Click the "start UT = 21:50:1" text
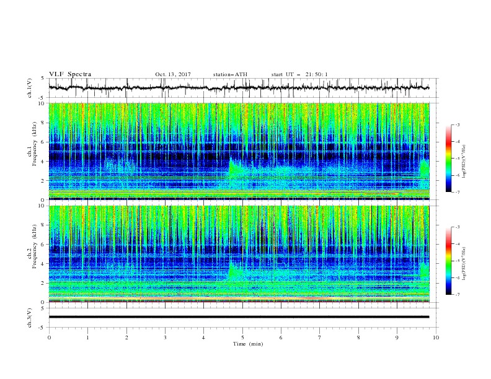Screen dimensions: 491x379 tap(299, 74)
